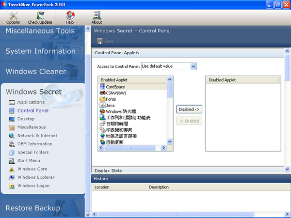
Task: Open the Start Menu sidebar link
Action: pyautogui.click(x=29, y=161)
